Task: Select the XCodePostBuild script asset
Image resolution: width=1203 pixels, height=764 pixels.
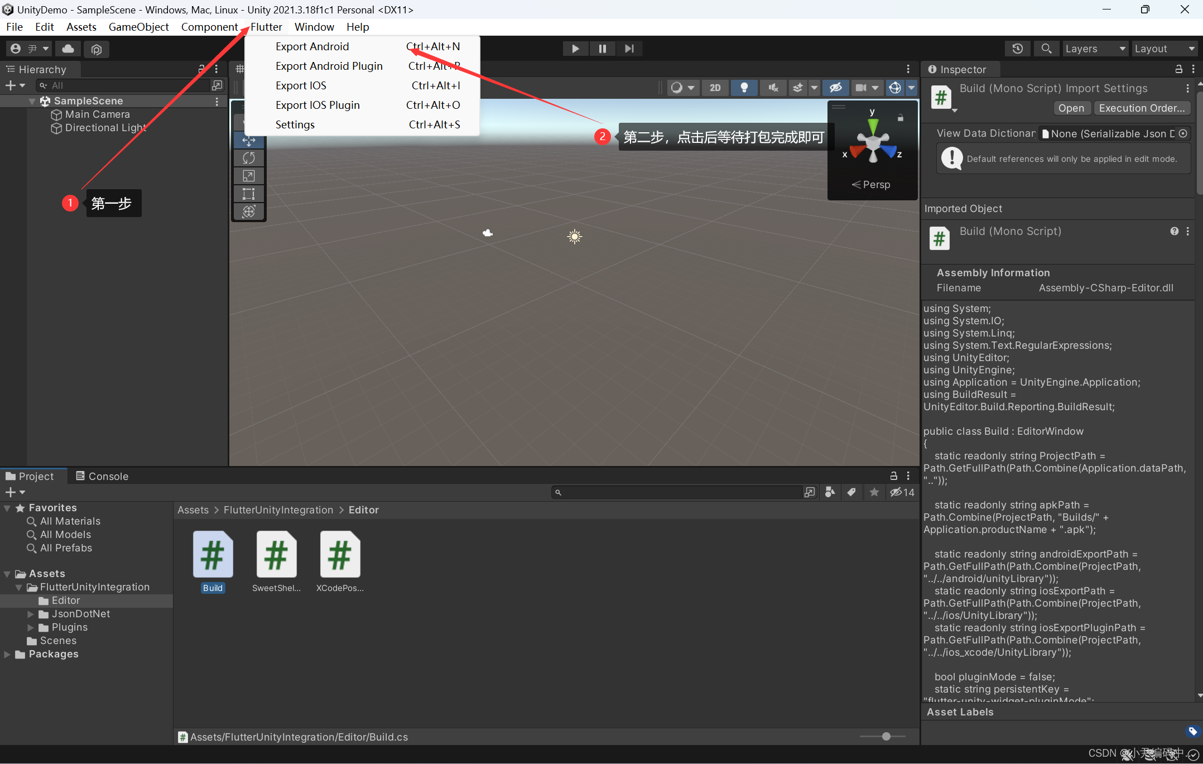Action: (340, 562)
